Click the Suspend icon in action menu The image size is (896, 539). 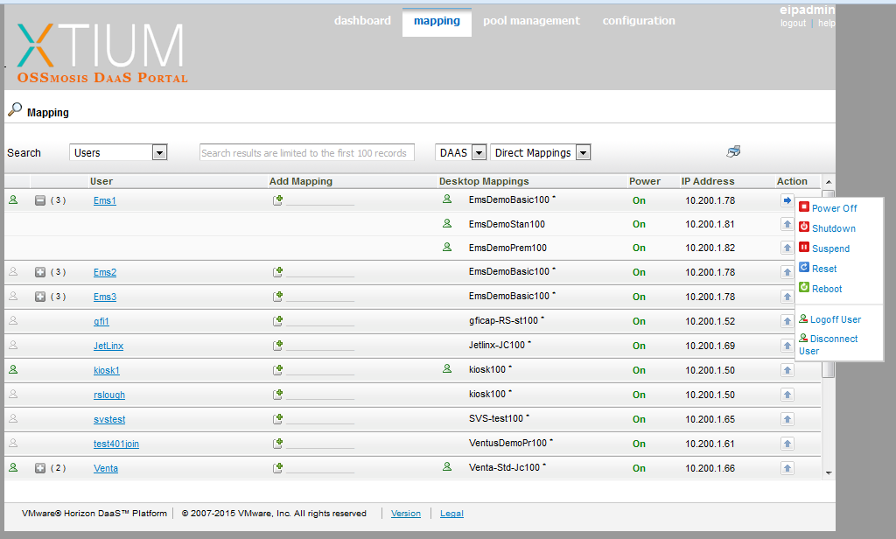[x=804, y=248]
